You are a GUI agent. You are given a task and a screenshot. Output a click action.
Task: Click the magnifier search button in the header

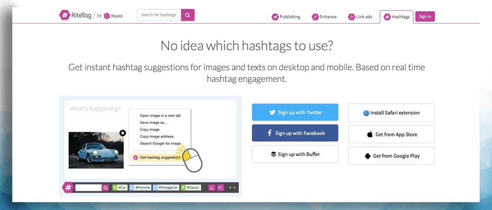pyautogui.click(x=187, y=15)
